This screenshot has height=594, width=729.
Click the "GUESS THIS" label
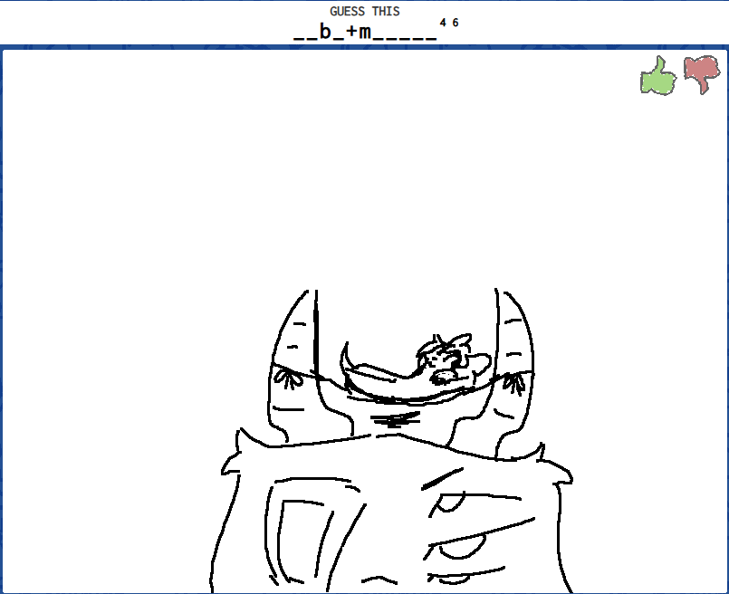[x=364, y=11]
